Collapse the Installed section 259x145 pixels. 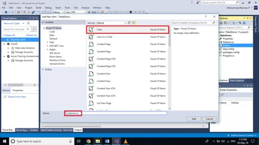tap(43, 22)
